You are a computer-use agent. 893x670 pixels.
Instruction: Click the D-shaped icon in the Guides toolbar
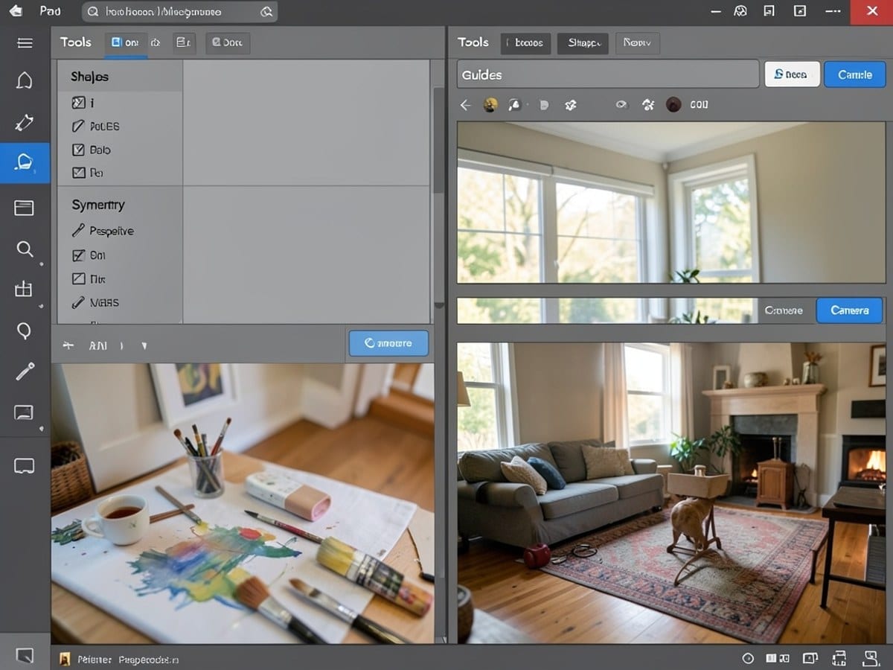[x=544, y=105]
